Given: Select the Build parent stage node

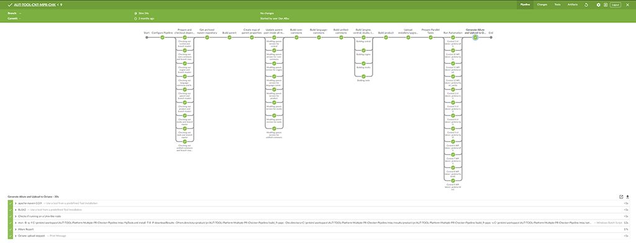Looking at the screenshot, I should click(230, 37).
